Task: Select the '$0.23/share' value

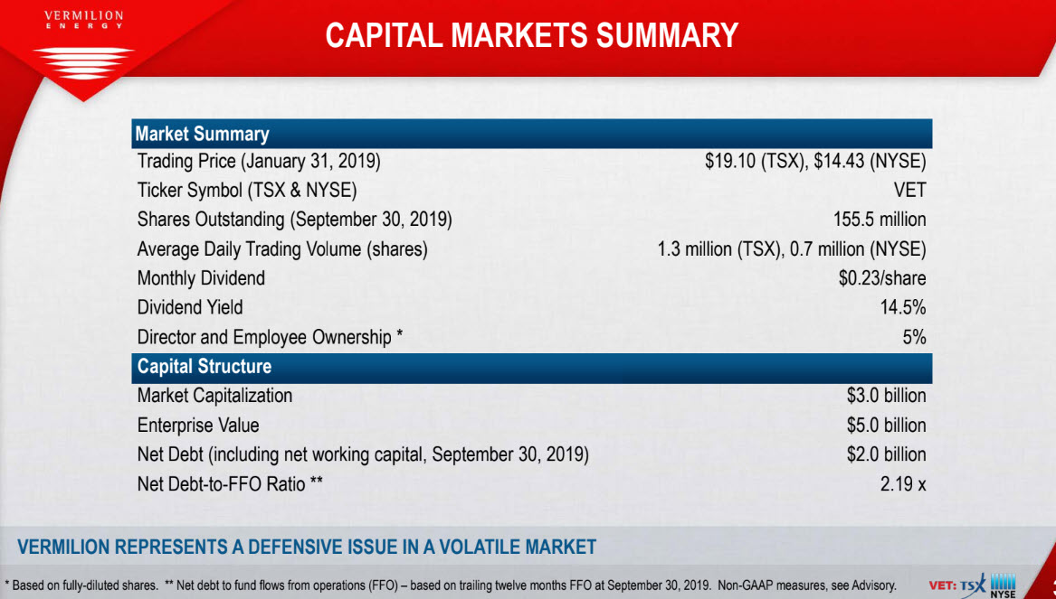Action: (882, 278)
